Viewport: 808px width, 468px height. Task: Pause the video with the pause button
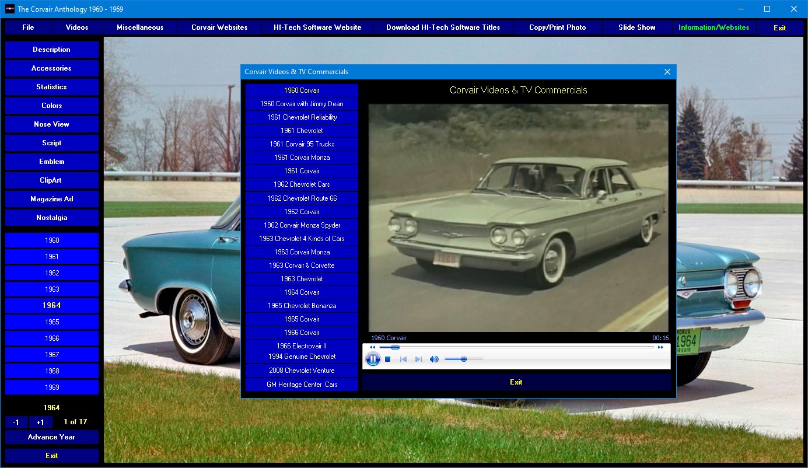(x=373, y=359)
